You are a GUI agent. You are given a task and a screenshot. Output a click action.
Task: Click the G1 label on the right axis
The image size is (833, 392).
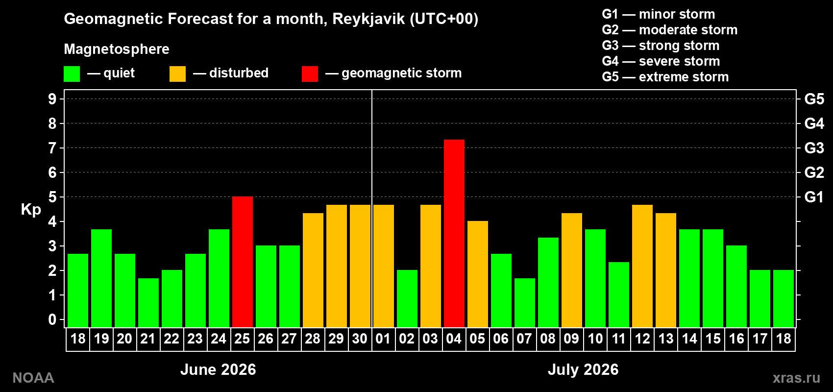(x=814, y=197)
